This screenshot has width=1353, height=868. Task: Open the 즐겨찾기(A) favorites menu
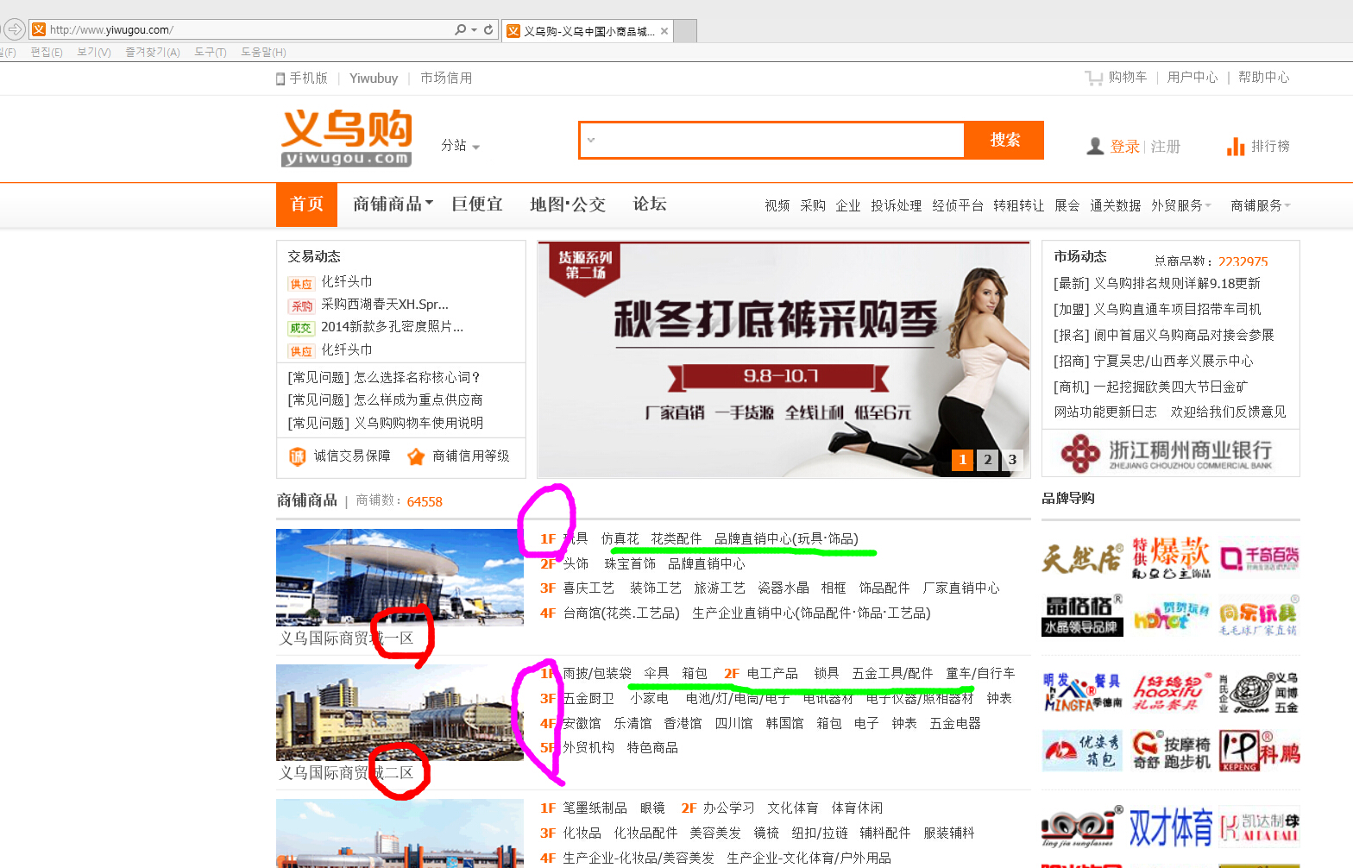click(153, 53)
